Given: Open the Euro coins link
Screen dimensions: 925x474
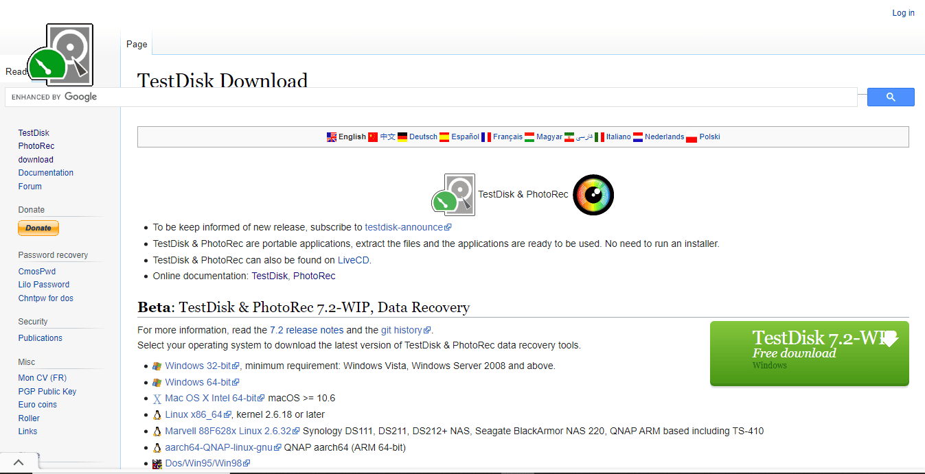Looking at the screenshot, I should (x=38, y=405).
